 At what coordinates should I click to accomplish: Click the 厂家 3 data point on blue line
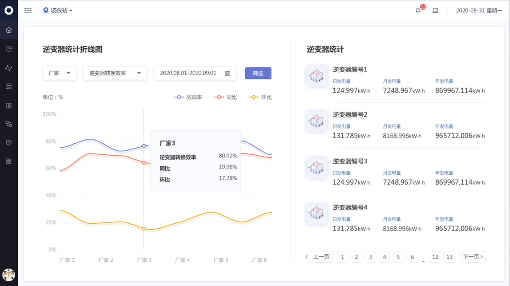tap(144, 146)
